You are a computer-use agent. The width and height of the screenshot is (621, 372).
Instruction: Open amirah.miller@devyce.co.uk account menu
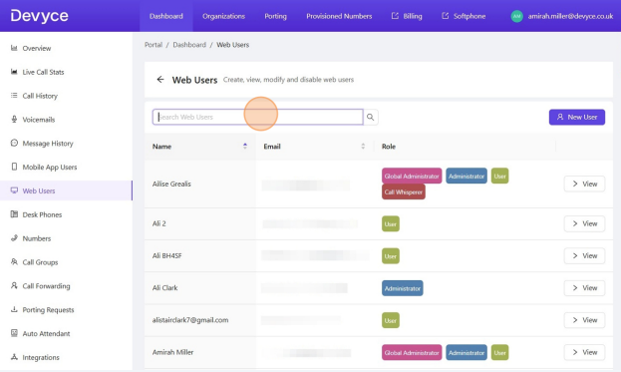[570, 16]
